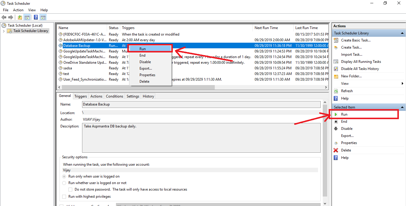Select Run only when user is logged on
406x206 pixels.
pyautogui.click(x=64, y=176)
